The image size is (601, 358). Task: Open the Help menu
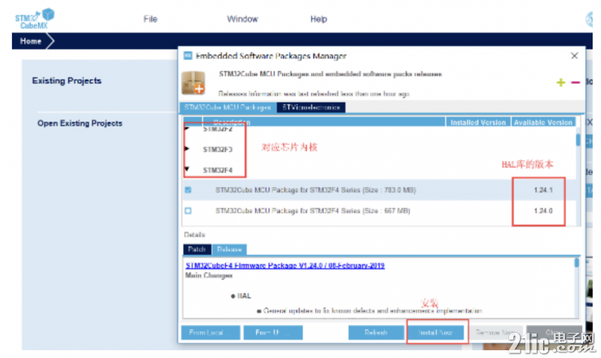pos(319,19)
